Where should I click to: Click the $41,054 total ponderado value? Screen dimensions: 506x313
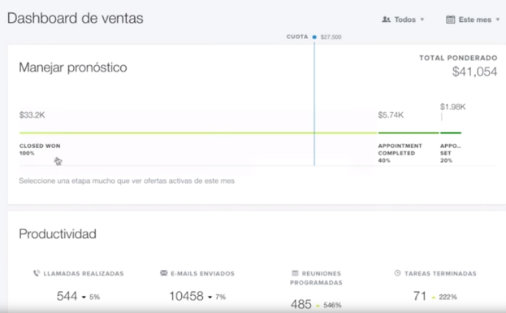click(x=474, y=72)
